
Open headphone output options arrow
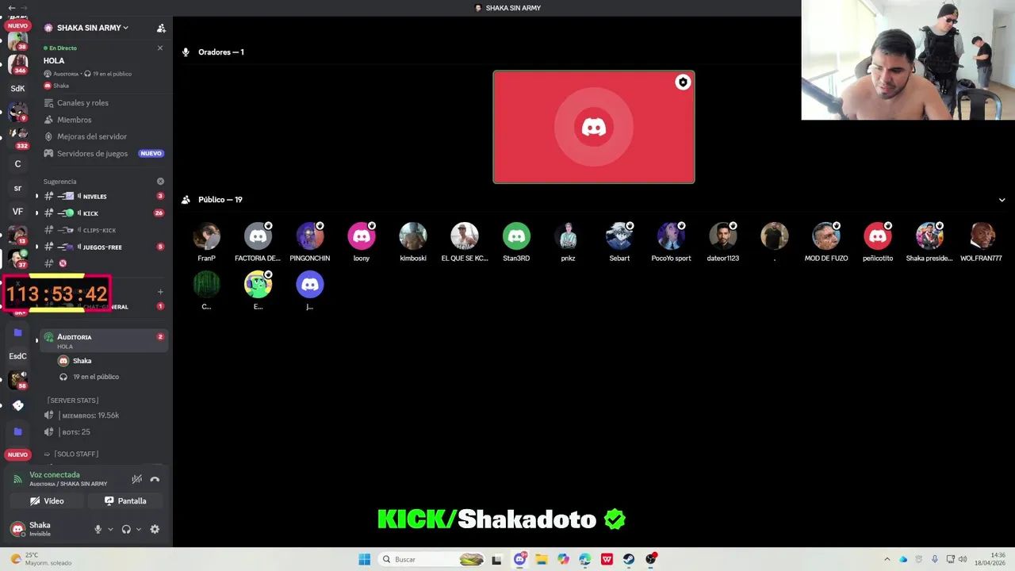139,529
